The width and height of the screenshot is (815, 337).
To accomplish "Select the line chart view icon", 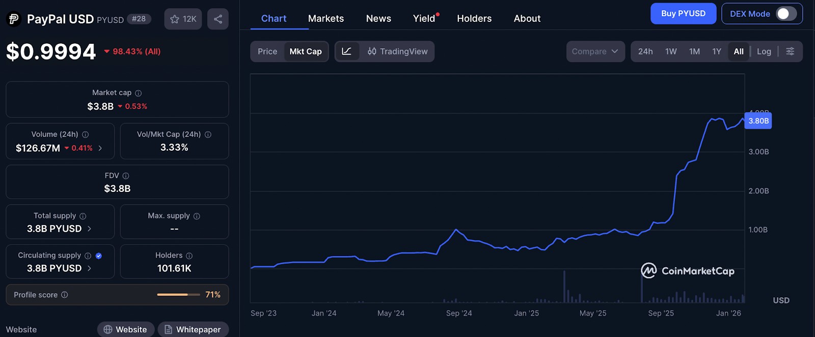I will click(346, 51).
